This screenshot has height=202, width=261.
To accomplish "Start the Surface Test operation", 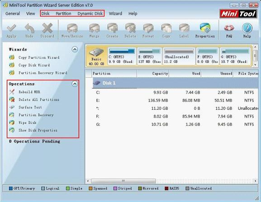I will (x=30, y=107).
